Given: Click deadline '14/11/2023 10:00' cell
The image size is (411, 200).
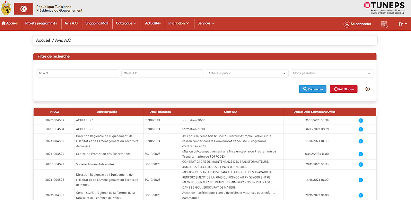Looking at the screenshot, I should 317,180.
